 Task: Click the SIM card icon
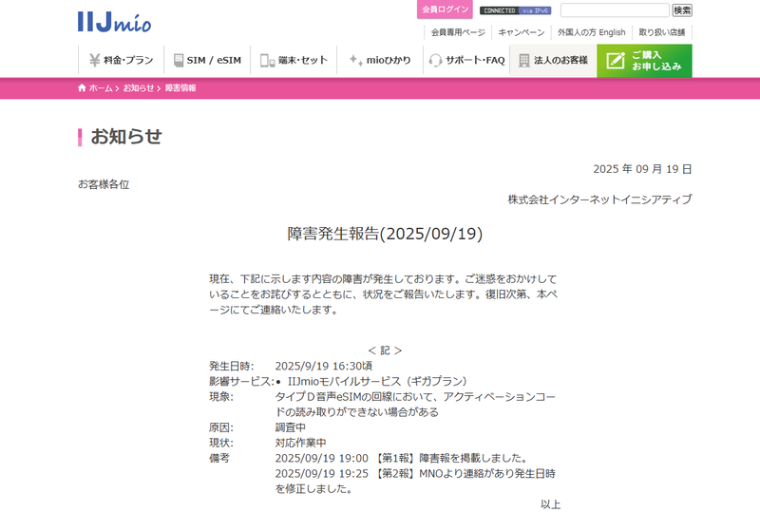179,60
